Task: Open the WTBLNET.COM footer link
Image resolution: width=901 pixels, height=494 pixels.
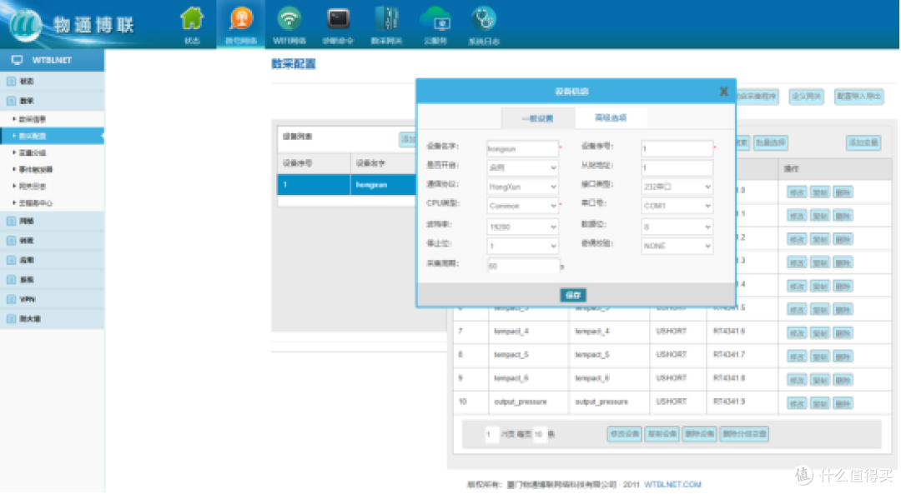Action: [672, 484]
